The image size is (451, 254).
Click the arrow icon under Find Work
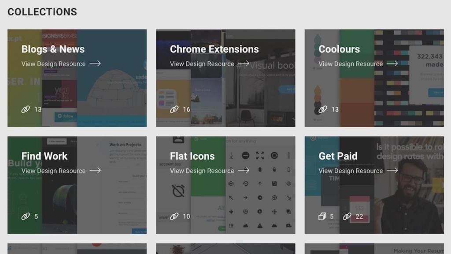coord(95,171)
